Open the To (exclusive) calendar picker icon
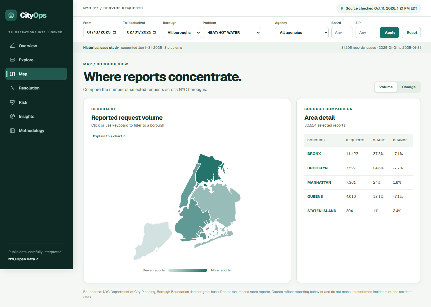Screen dimensions: 431x307 154,32
